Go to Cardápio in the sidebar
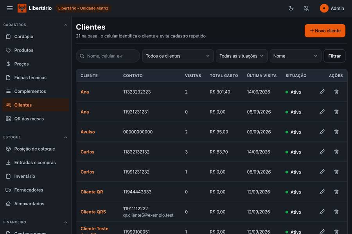352x234 pixels. point(36,37)
